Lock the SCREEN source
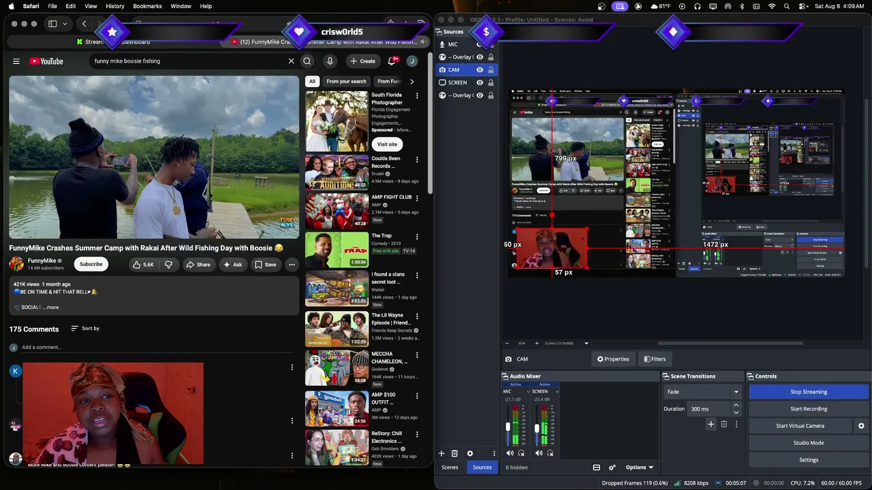 [490, 82]
